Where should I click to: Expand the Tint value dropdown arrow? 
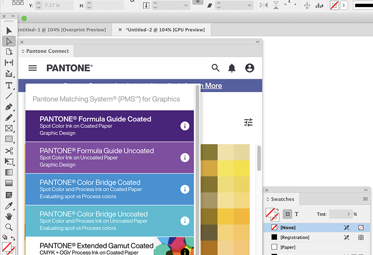click(348, 214)
